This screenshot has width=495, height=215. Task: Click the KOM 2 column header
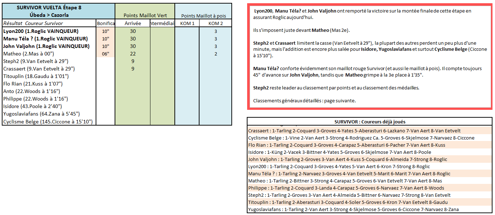(216, 23)
